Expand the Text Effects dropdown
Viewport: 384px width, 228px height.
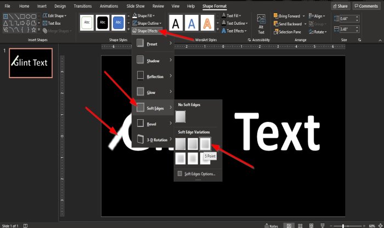pos(235,31)
